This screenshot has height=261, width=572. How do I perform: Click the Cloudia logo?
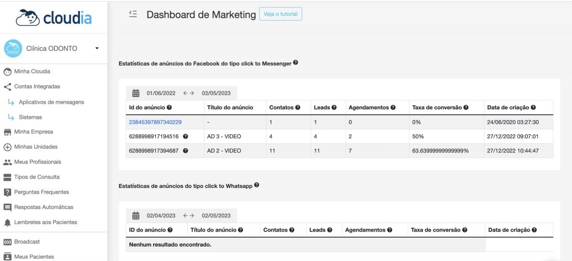coord(54,17)
